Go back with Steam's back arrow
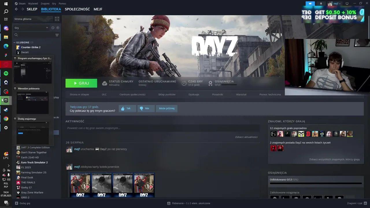The height and width of the screenshot is (208, 370). click(16, 9)
